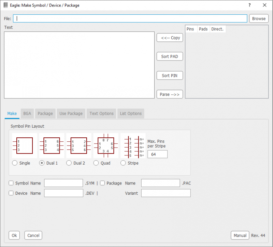The height and width of the screenshot is (247, 273).
Task: Switch to the Package tab
Action: tap(45, 114)
